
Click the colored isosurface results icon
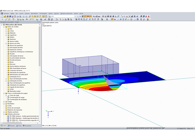click(121, 19)
